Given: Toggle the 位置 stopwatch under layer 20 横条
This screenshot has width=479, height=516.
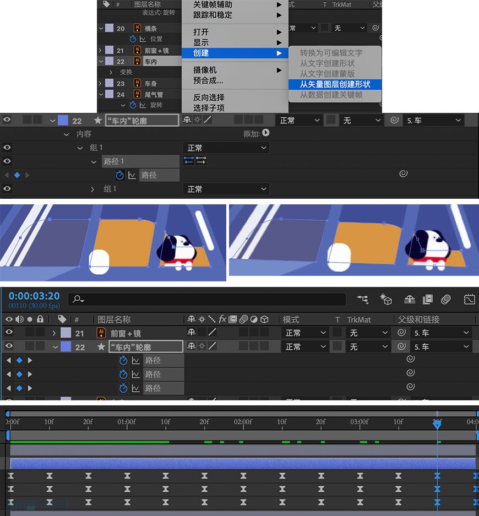Looking at the screenshot, I should click(x=133, y=39).
